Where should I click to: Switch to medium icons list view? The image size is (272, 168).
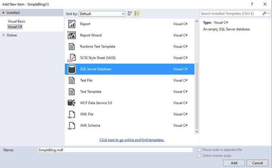point(137,14)
